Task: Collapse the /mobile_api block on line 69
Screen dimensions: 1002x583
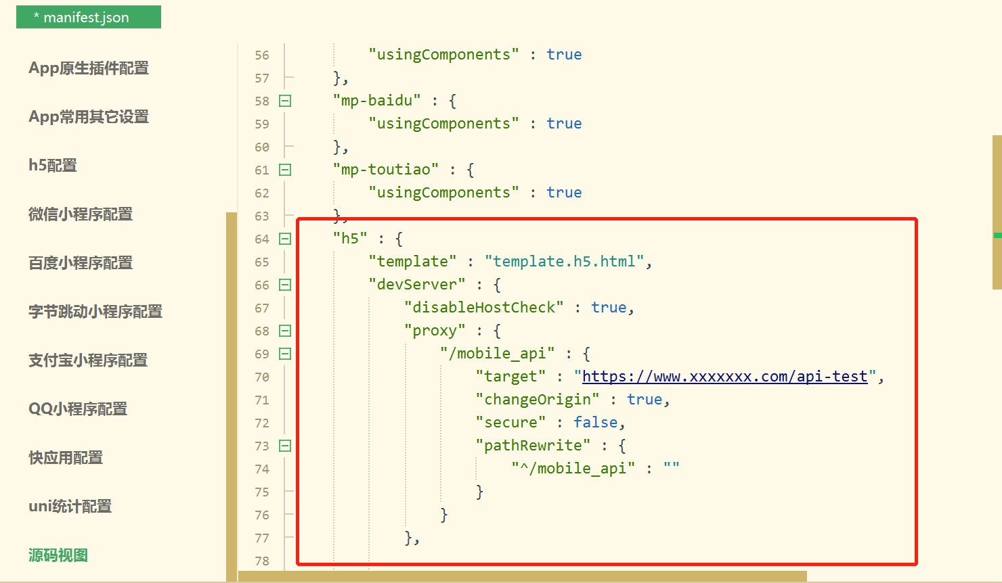Action: [x=285, y=354]
